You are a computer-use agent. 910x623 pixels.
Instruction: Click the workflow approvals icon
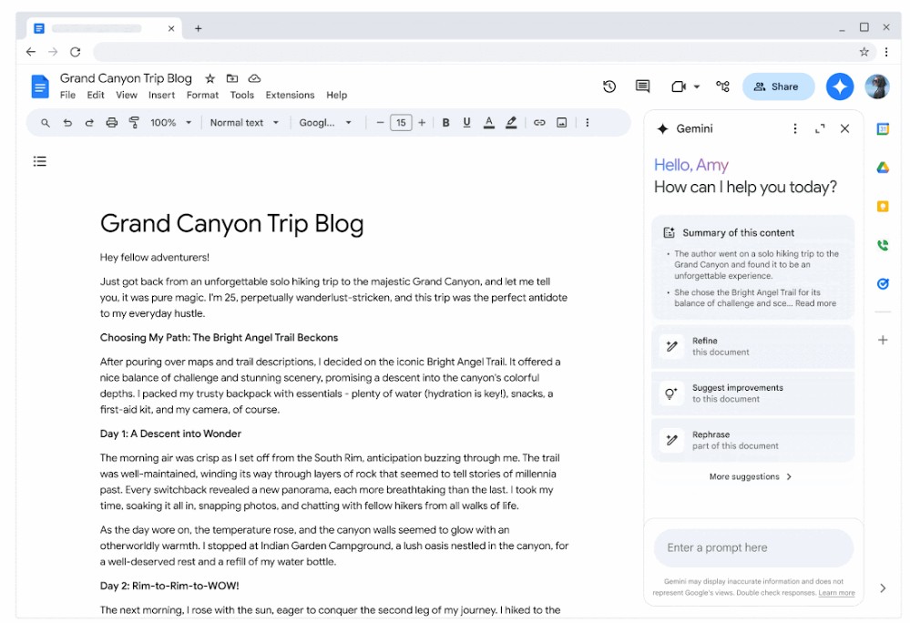722,87
